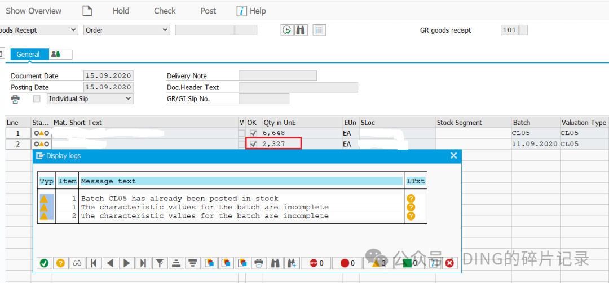Click the status icons for line 1
This screenshot has width=609, height=283.
(x=42, y=133)
